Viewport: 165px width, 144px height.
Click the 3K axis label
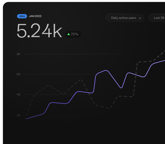tap(18, 115)
